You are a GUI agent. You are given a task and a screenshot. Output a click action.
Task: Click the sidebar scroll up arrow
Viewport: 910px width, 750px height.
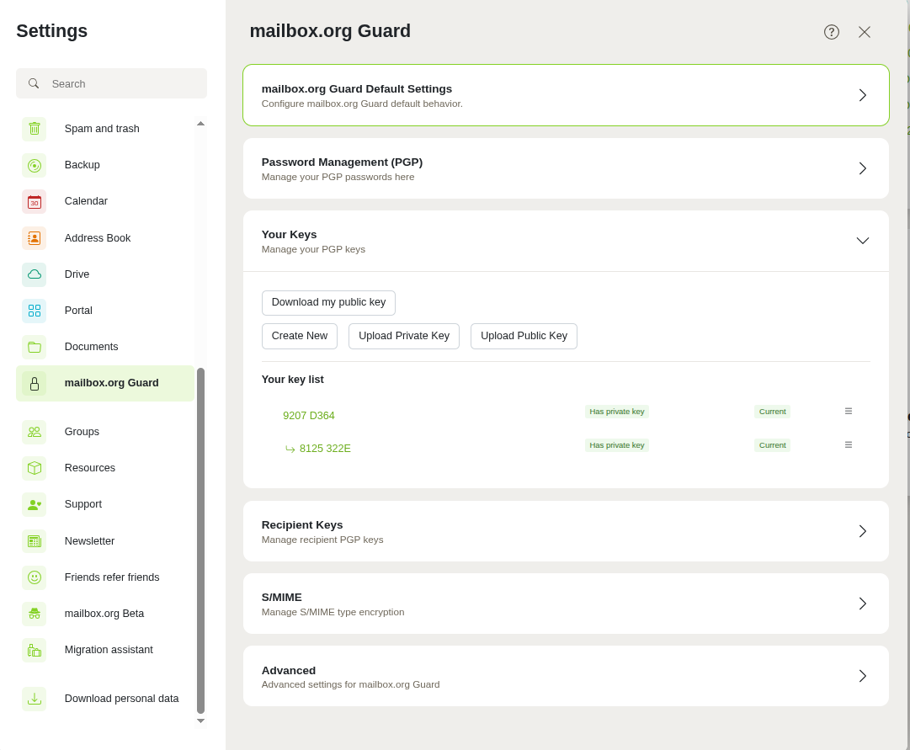coord(201,124)
